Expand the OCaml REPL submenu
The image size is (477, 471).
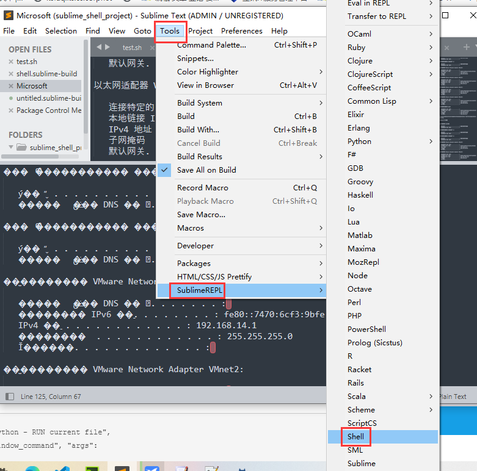(x=383, y=34)
